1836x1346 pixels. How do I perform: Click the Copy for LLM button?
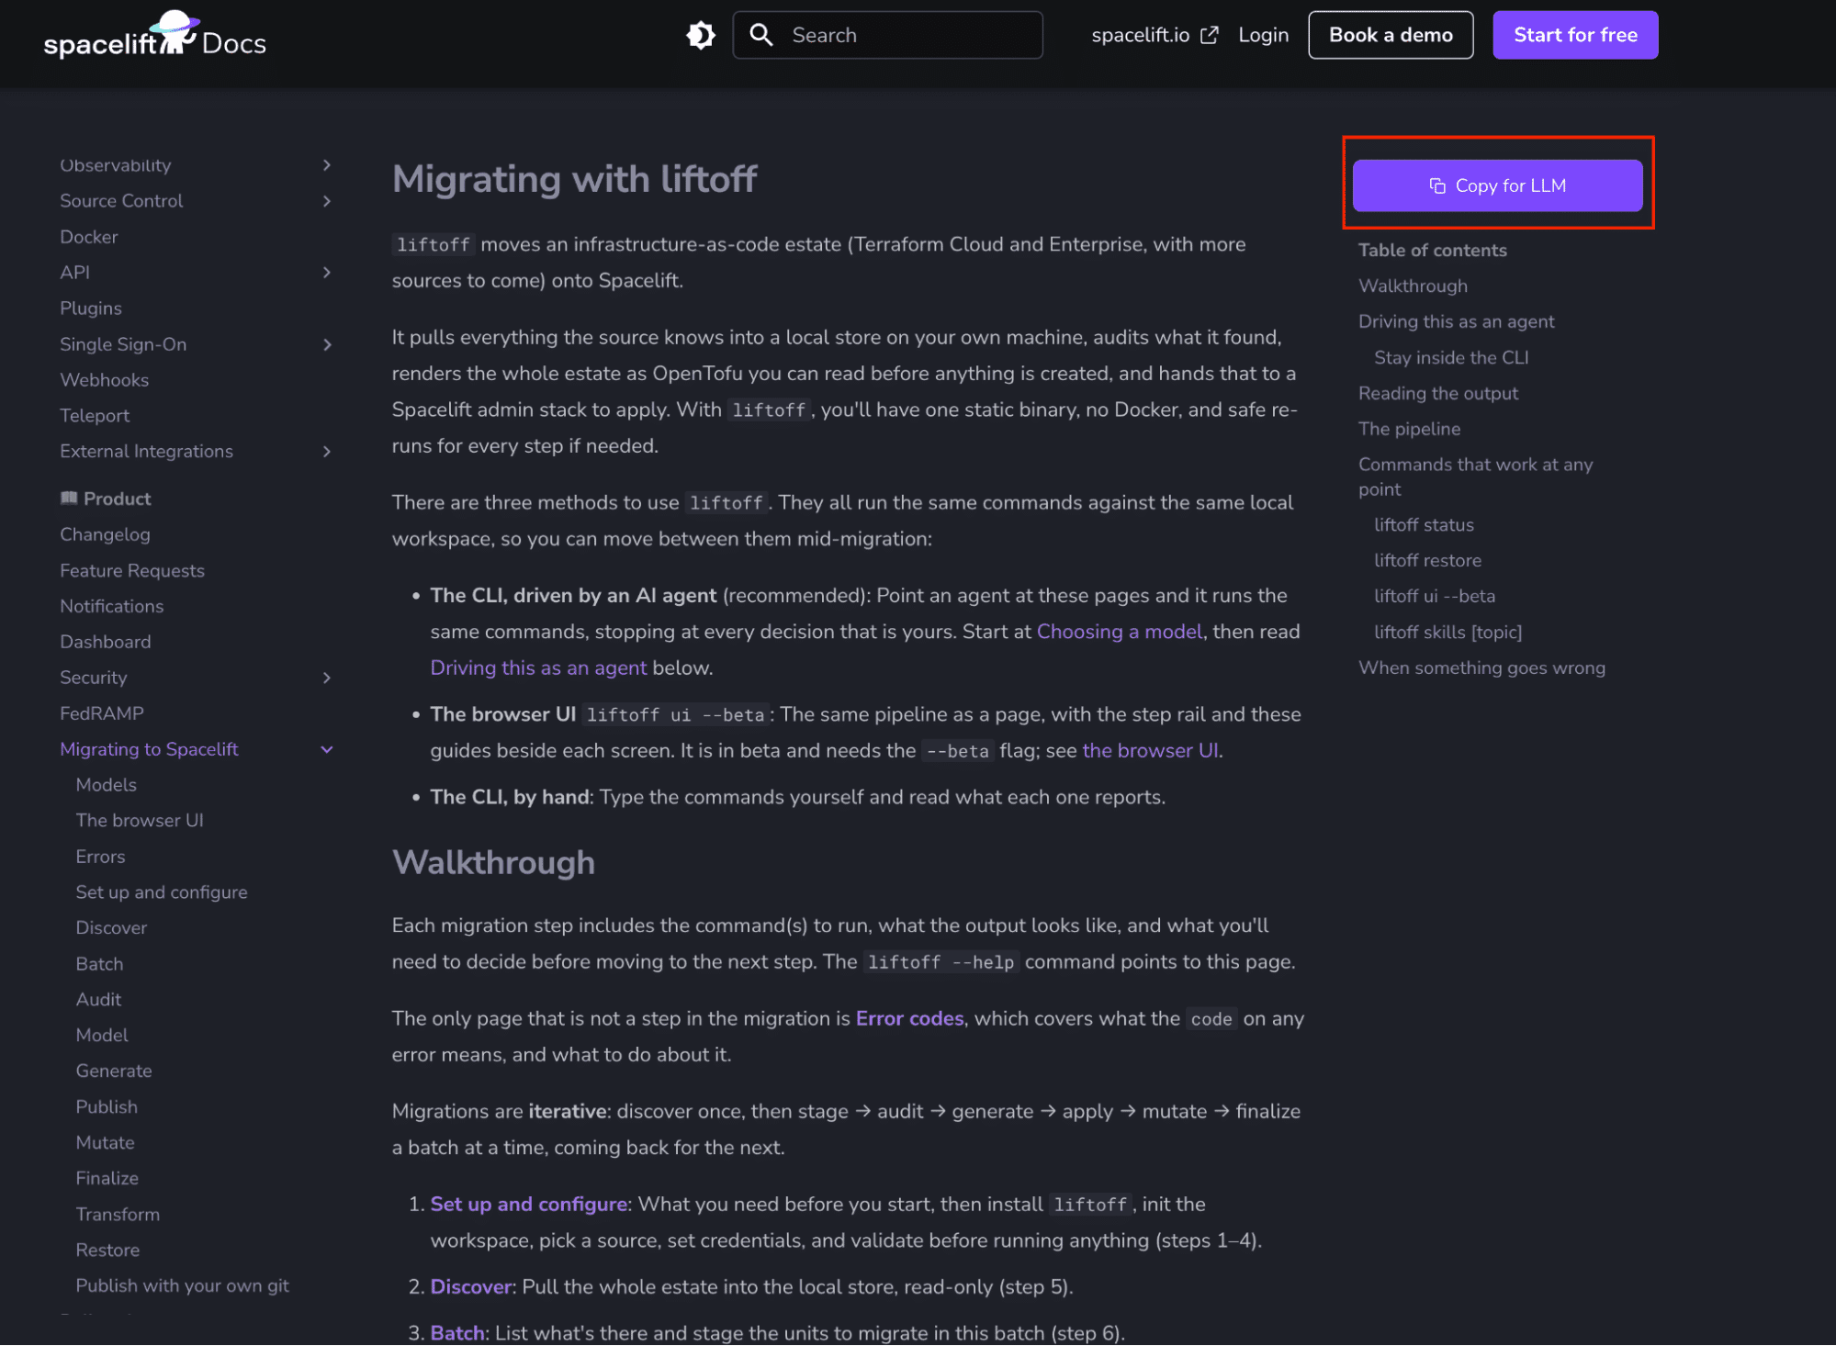coord(1497,185)
